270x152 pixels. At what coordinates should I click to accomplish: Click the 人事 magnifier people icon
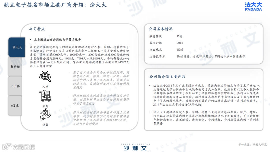pyautogui.click(x=45, y=76)
